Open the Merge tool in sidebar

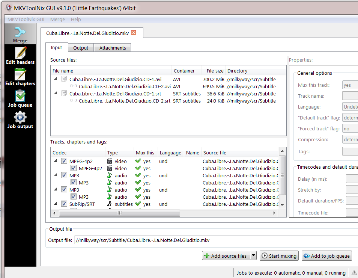click(x=20, y=34)
